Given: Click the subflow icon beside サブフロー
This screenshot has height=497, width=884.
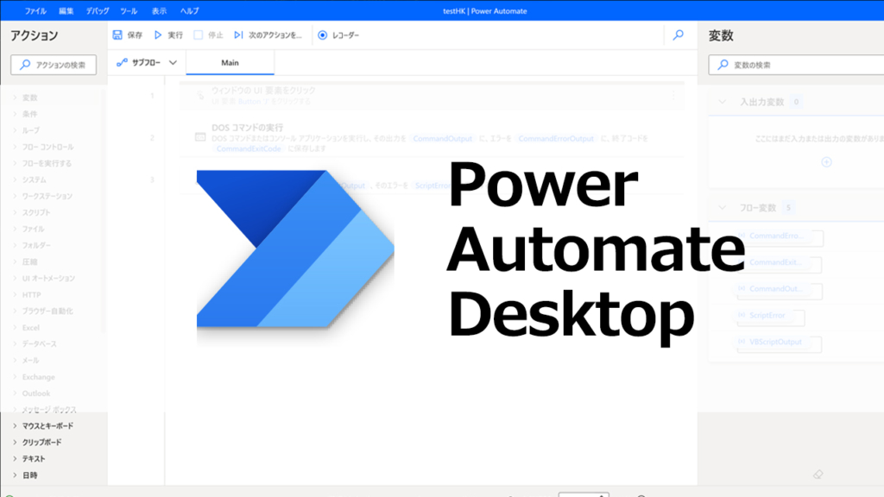Looking at the screenshot, I should [x=121, y=62].
